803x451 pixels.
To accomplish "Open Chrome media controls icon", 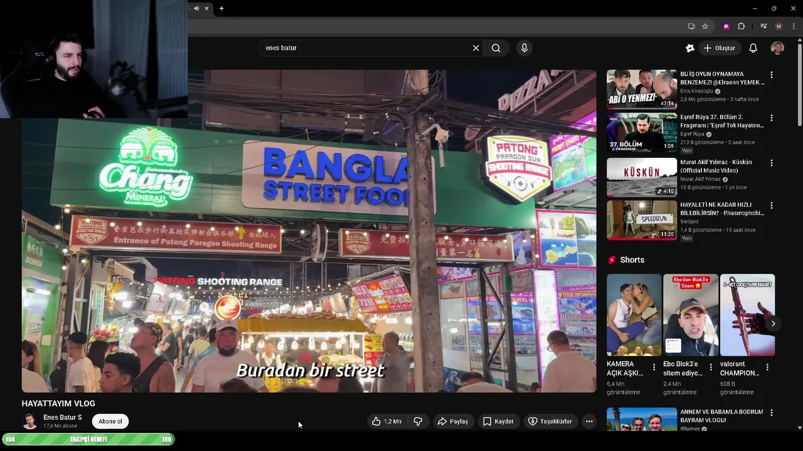I will [x=763, y=26].
